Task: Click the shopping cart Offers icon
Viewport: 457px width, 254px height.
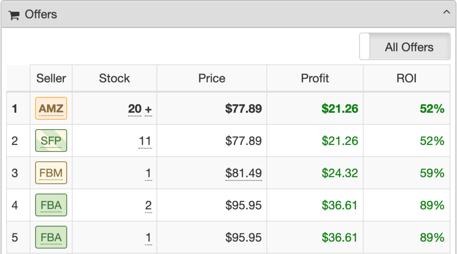Action: (14, 15)
